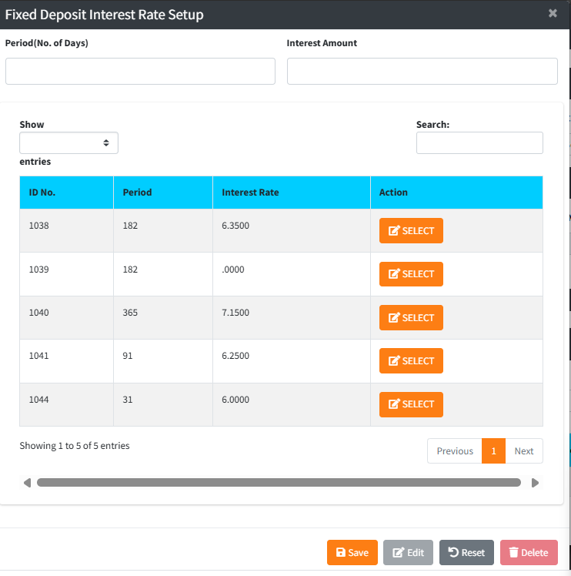Click the SELECT button for ID 1038
The height and width of the screenshot is (576, 571).
[411, 231]
